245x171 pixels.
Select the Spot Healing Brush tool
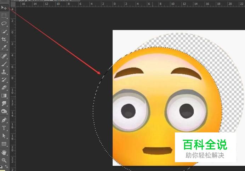tap(4, 56)
